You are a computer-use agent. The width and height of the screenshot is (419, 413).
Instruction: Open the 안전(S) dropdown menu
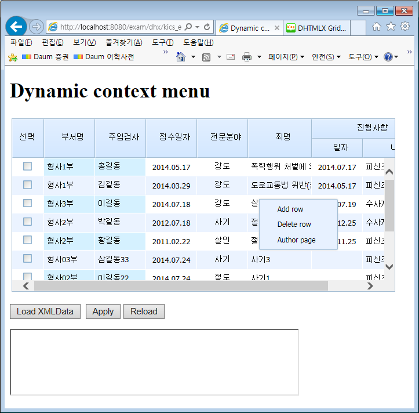tap(326, 57)
